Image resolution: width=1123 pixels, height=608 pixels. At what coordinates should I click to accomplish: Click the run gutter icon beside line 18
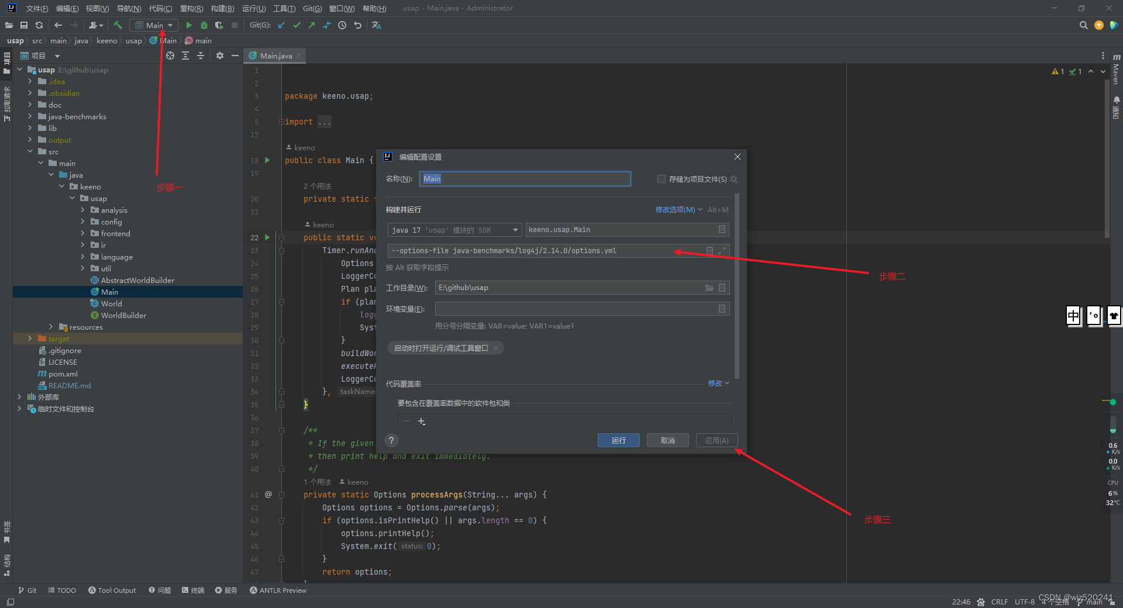click(267, 160)
